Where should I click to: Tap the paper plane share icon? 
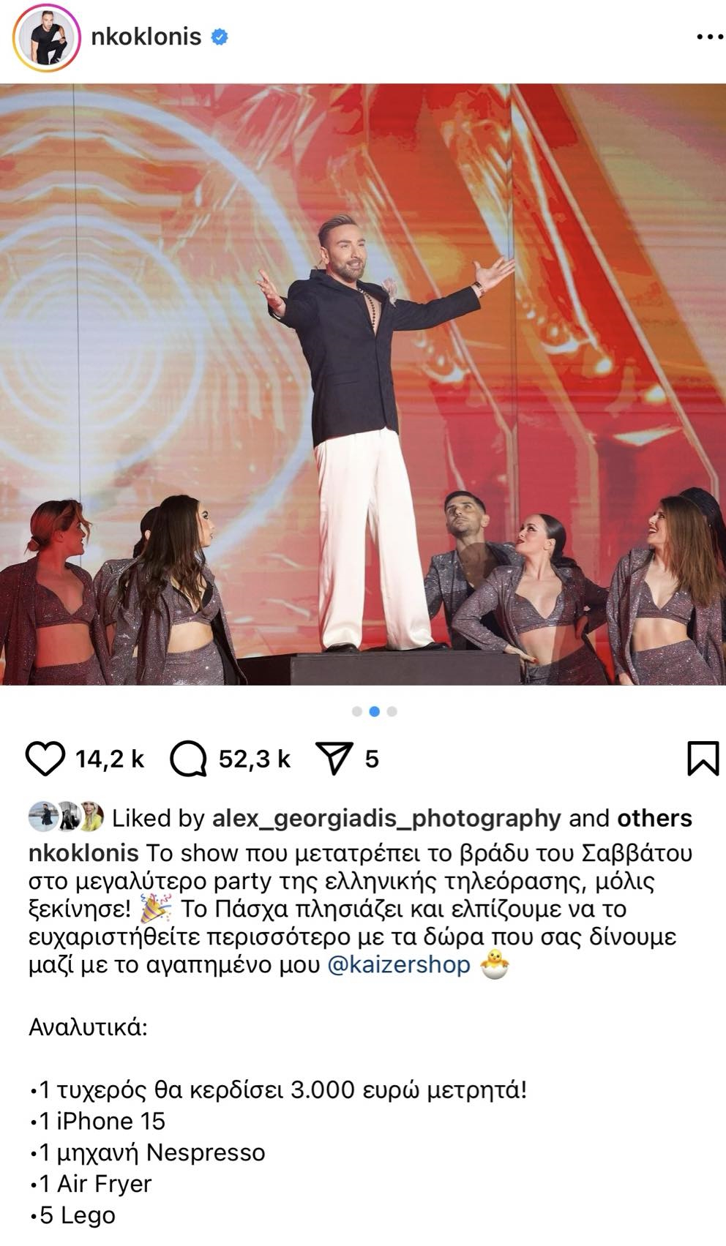334,758
